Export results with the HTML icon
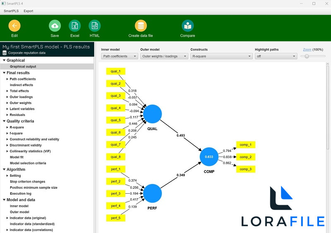331x233 pixels. coord(95,26)
